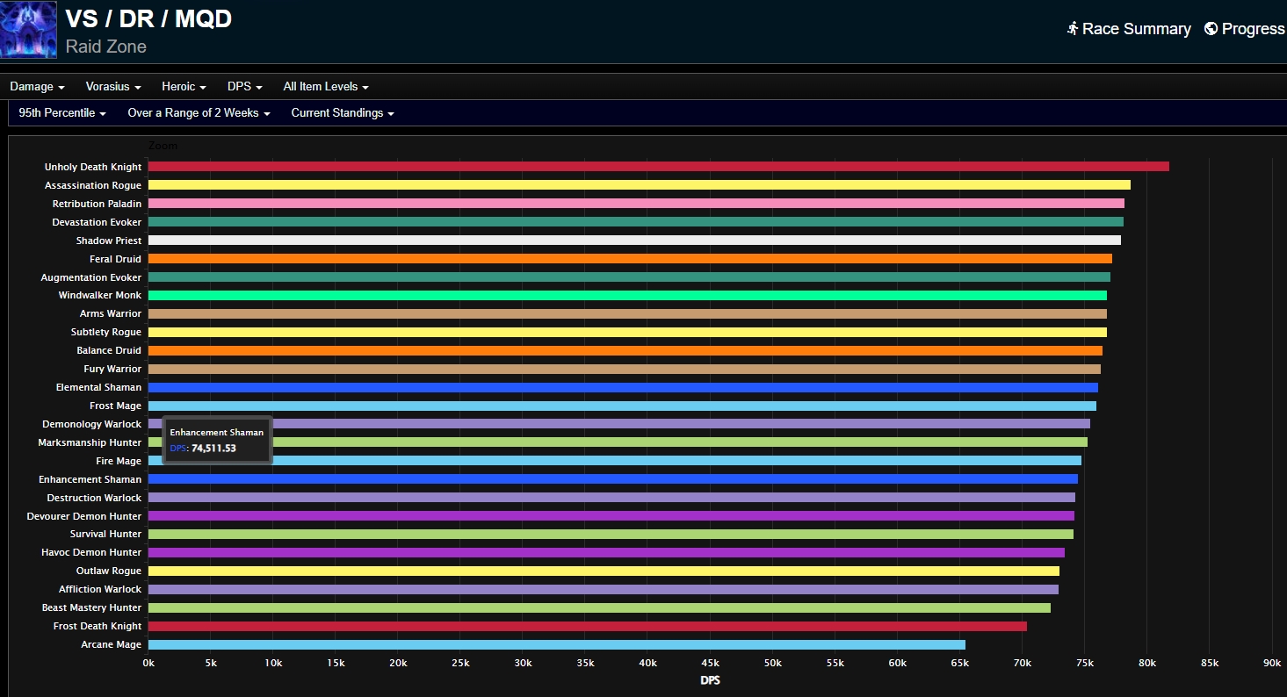The height and width of the screenshot is (697, 1287).
Task: Click the Outlaw Rogue label
Action: [109, 571]
